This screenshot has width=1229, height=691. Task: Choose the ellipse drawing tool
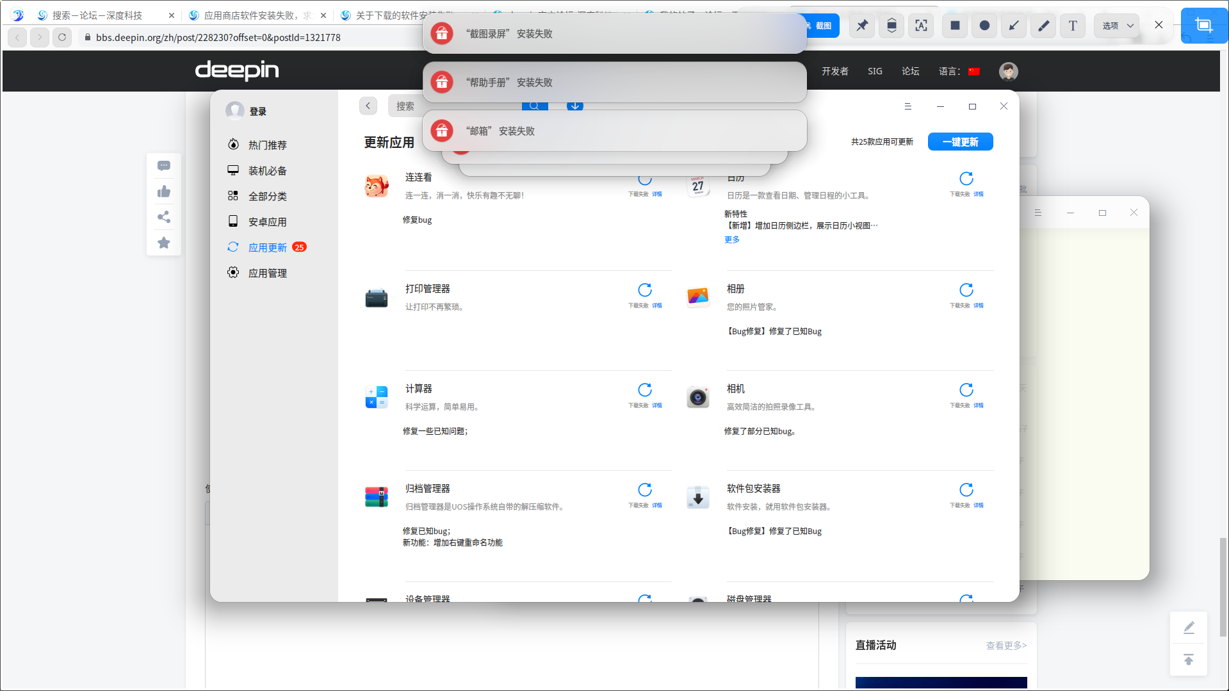(x=984, y=26)
